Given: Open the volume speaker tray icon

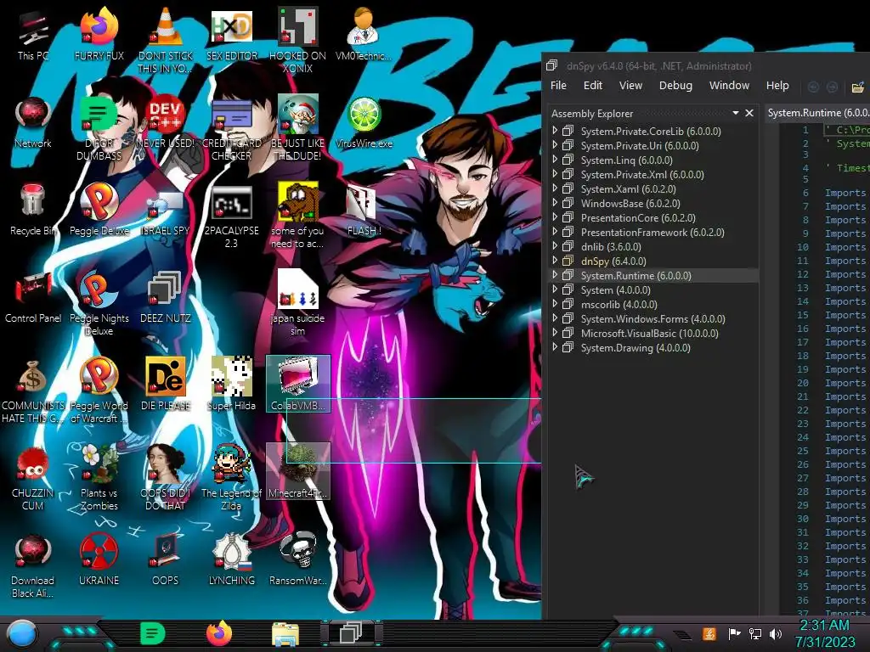Looking at the screenshot, I should click(775, 633).
